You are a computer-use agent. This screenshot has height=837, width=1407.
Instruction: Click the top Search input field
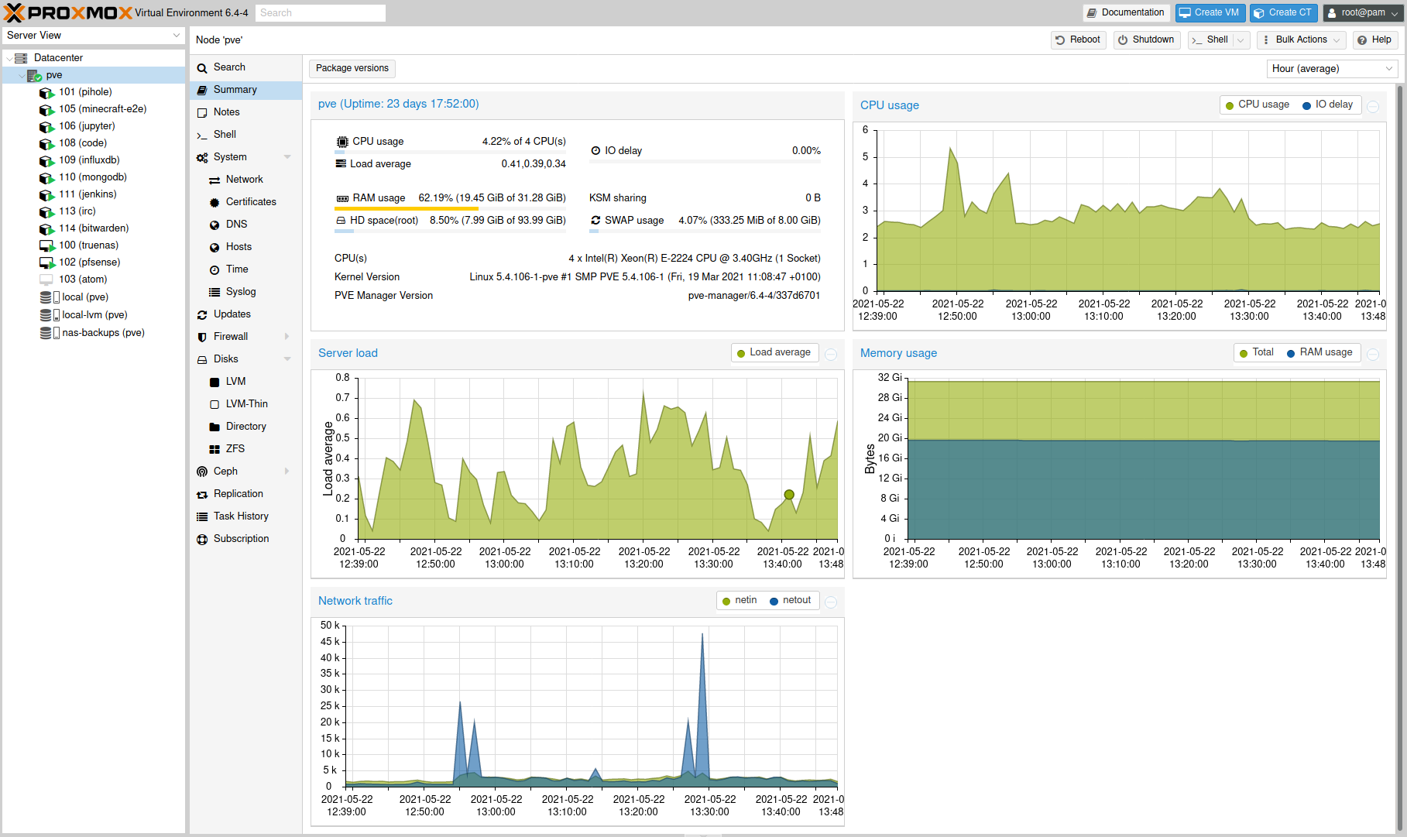pos(321,13)
